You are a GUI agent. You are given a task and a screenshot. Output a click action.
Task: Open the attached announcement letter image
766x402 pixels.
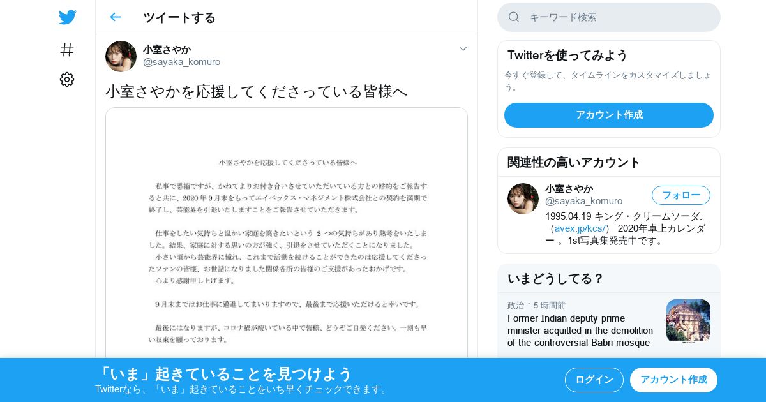[x=287, y=233]
